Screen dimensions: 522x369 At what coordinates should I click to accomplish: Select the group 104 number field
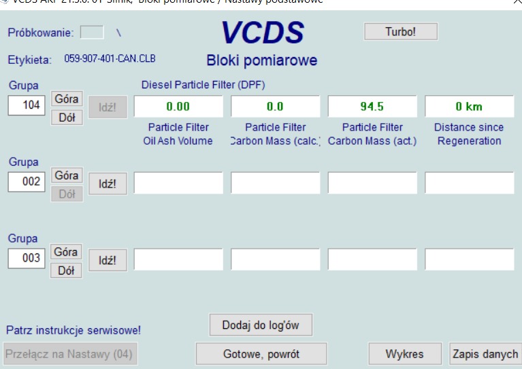(27, 105)
